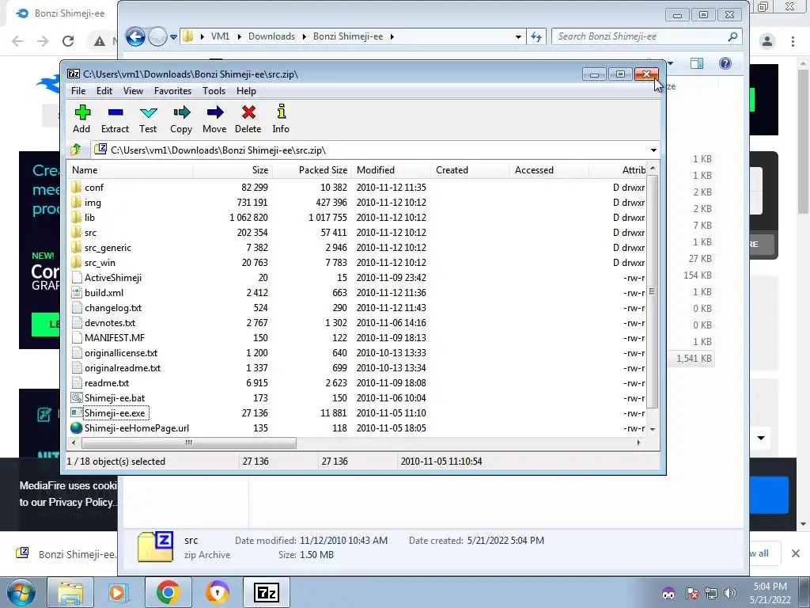The width and height of the screenshot is (810, 608).
Task: Go up one folder level in 7-Zip
Action: (x=76, y=150)
